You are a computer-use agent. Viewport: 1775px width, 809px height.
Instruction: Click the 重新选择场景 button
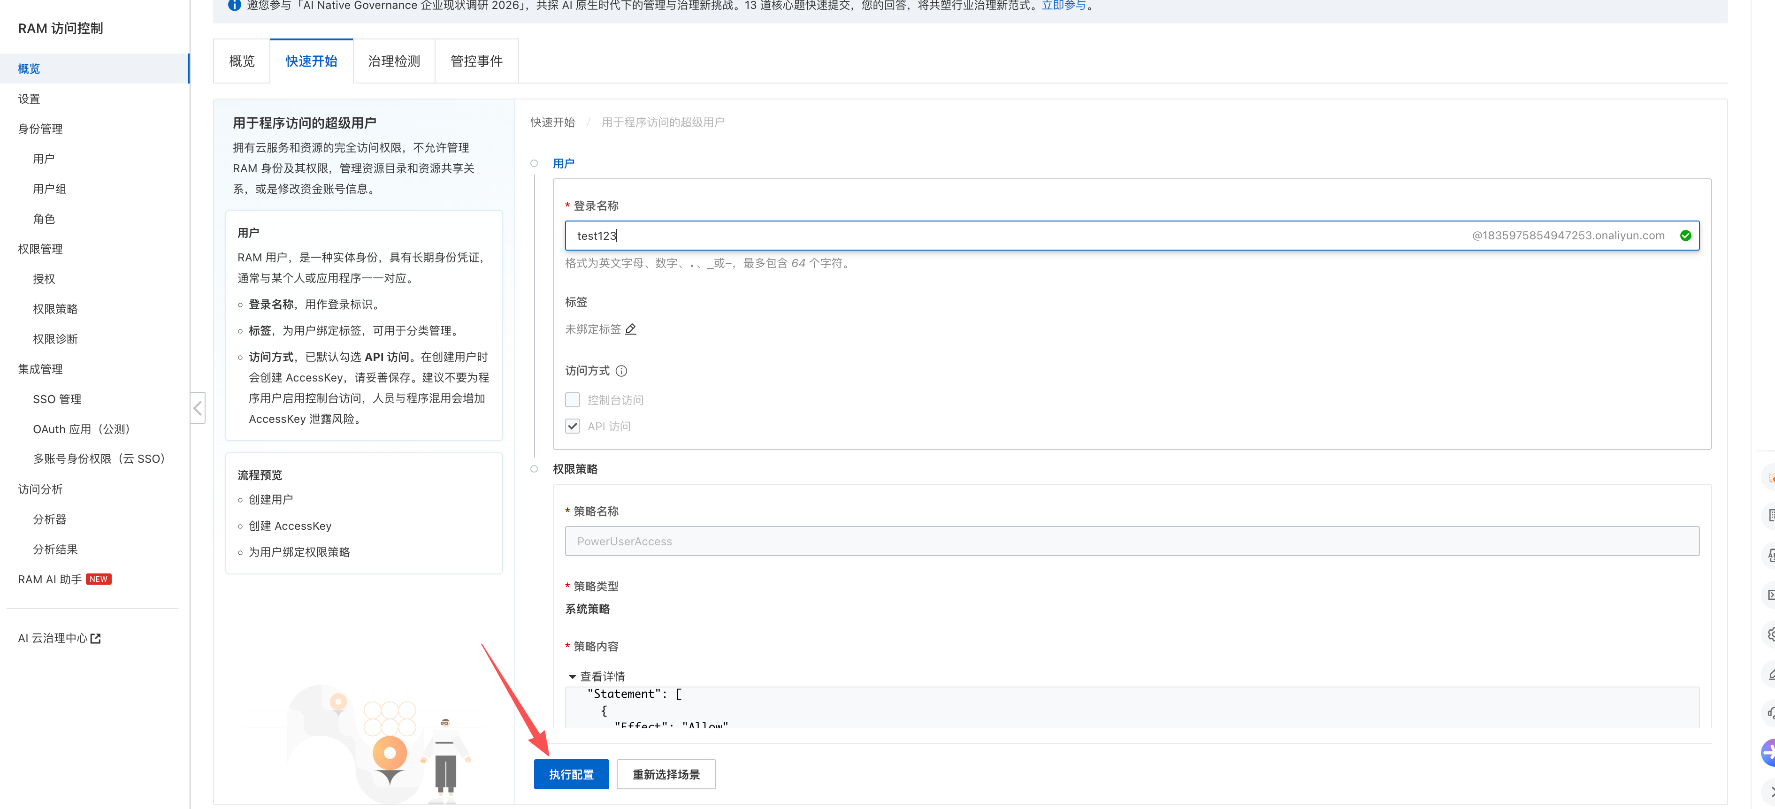click(x=666, y=775)
